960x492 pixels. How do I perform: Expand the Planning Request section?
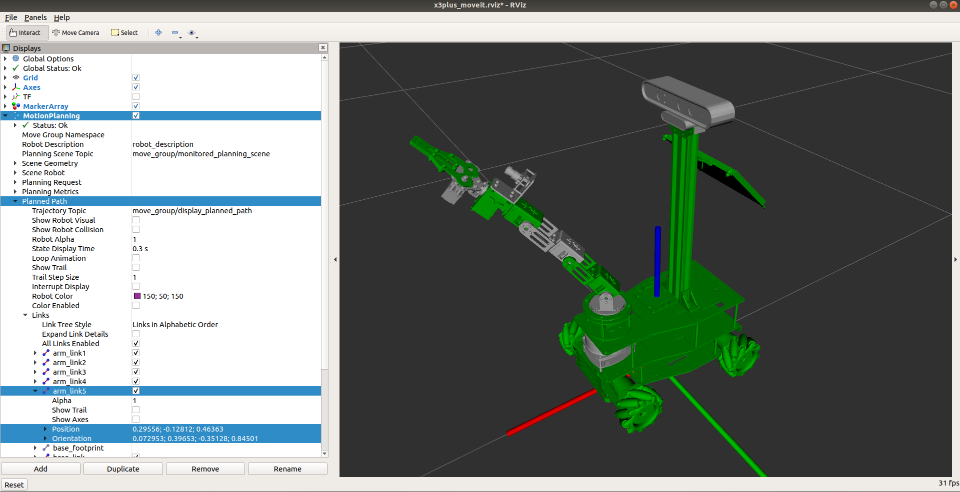15,182
